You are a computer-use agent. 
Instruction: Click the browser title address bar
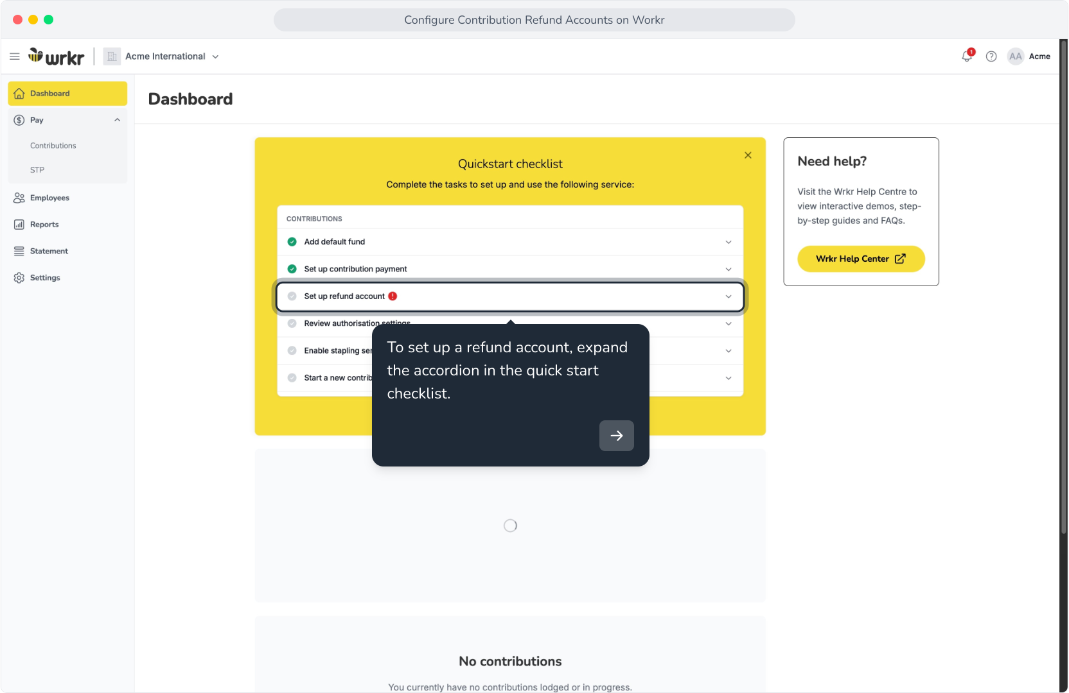coord(534,20)
